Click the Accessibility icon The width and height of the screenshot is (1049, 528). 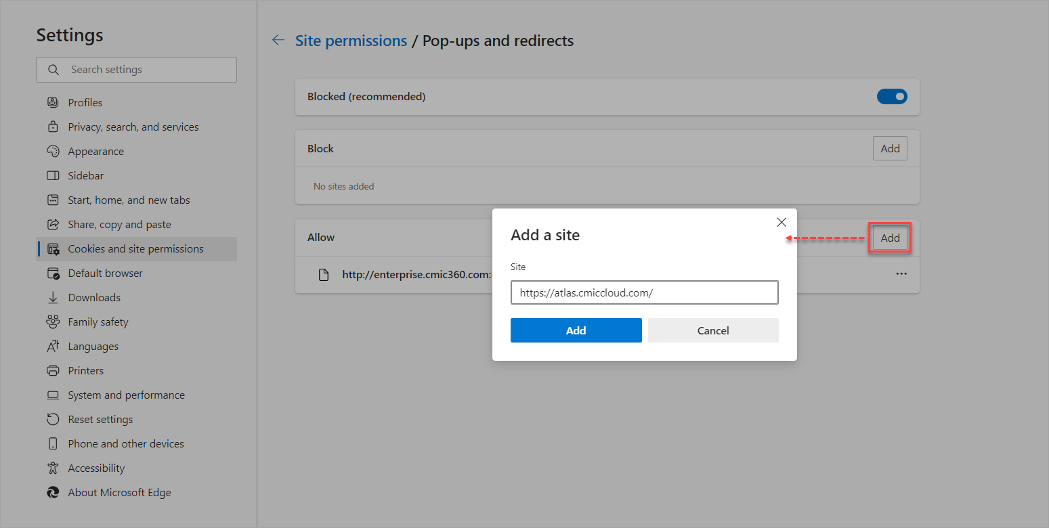point(53,468)
